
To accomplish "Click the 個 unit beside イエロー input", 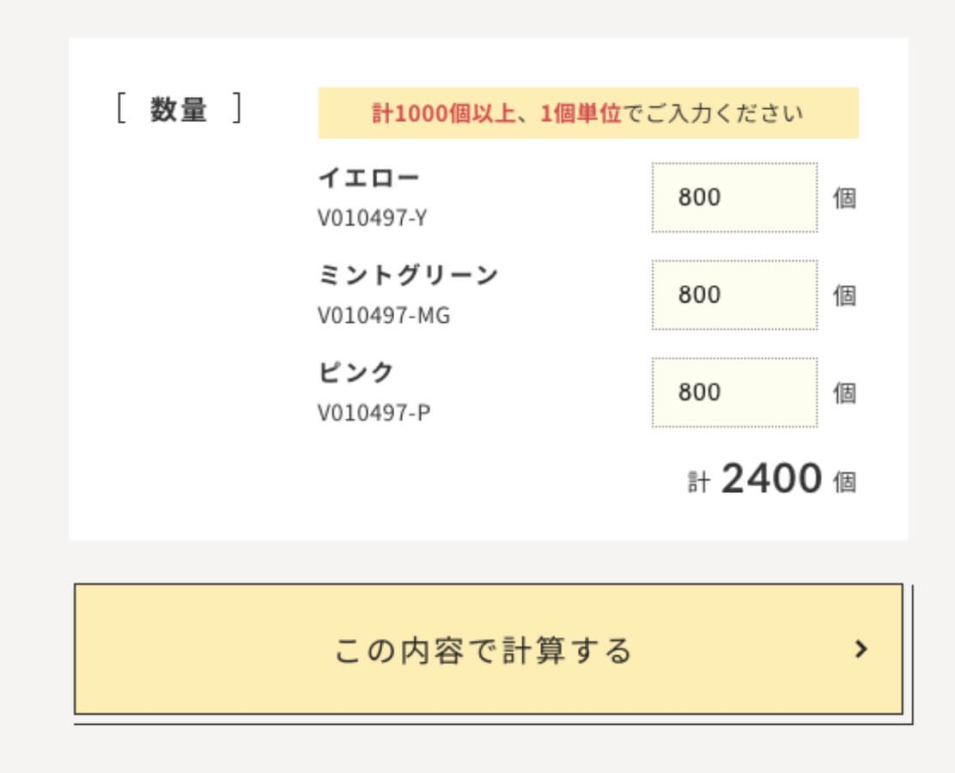I will pyautogui.click(x=845, y=198).
